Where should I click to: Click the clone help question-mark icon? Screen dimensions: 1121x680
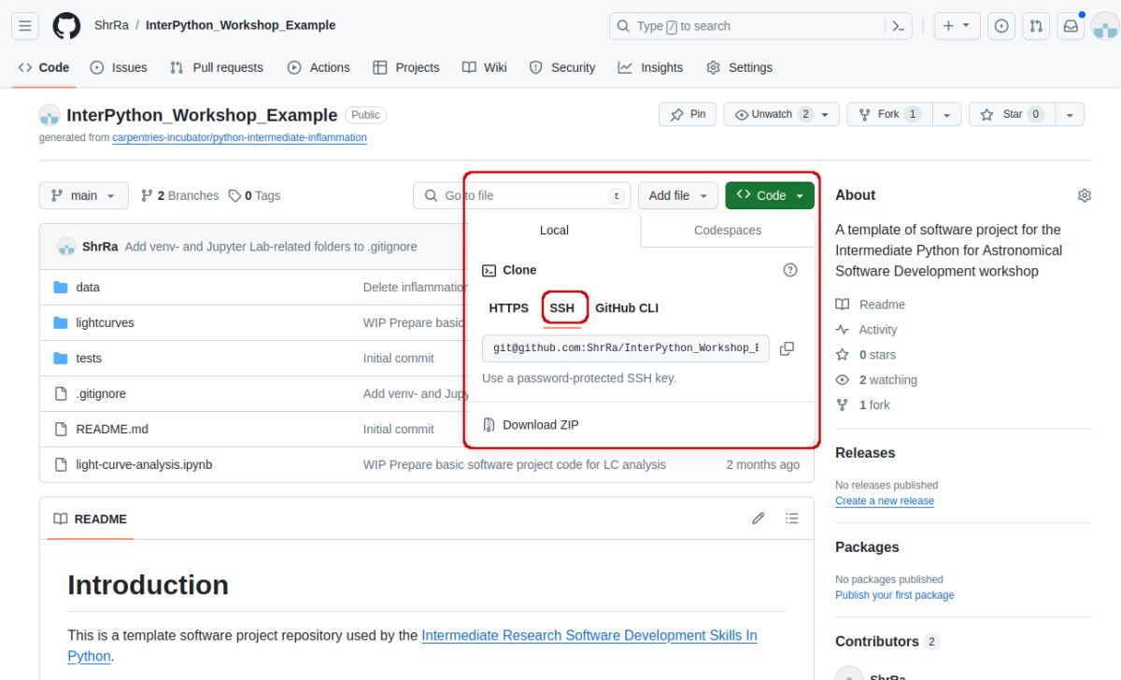(x=790, y=270)
